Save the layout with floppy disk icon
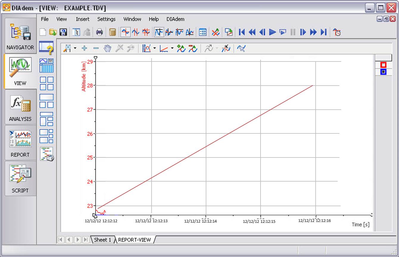Screen dimensions: 399x257 63,32
